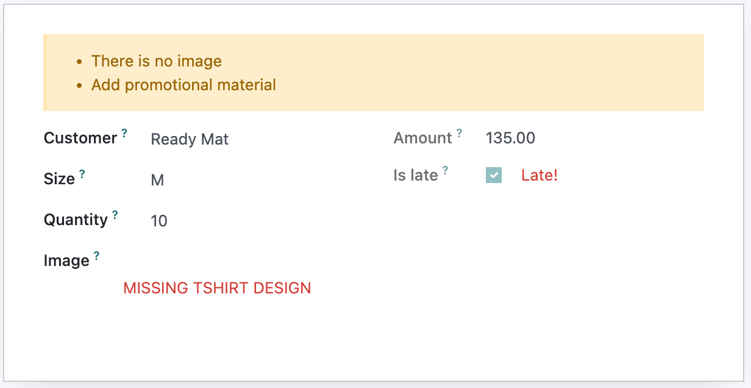
Task: Click the Amount value 135.00
Action: pyautogui.click(x=510, y=138)
